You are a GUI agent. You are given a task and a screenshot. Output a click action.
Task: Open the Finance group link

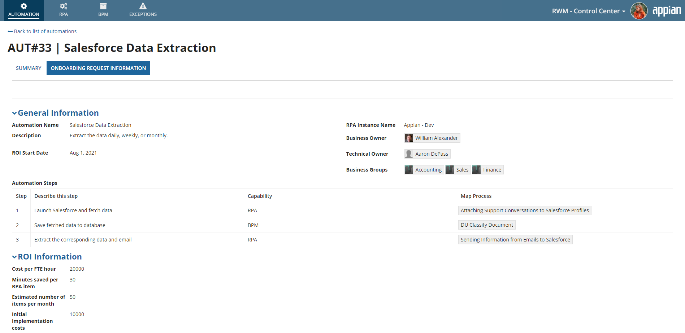click(x=492, y=170)
